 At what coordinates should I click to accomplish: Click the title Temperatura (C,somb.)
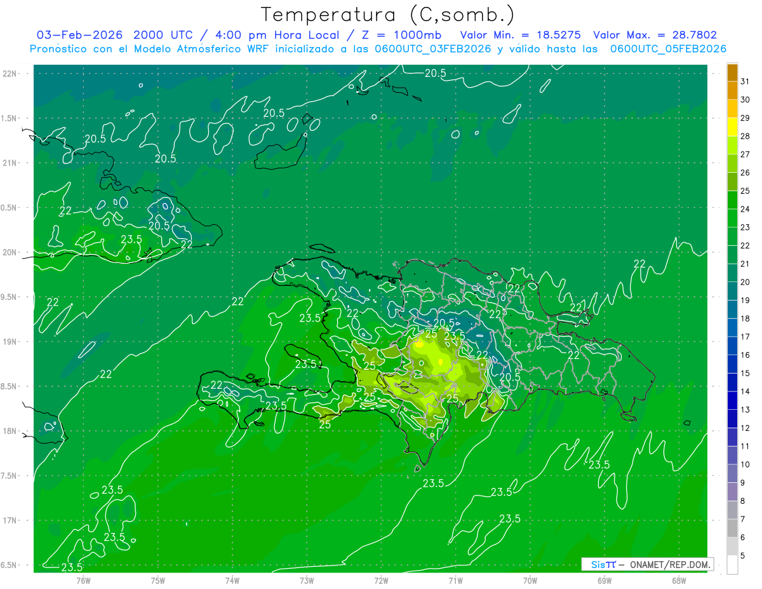pyautogui.click(x=387, y=15)
